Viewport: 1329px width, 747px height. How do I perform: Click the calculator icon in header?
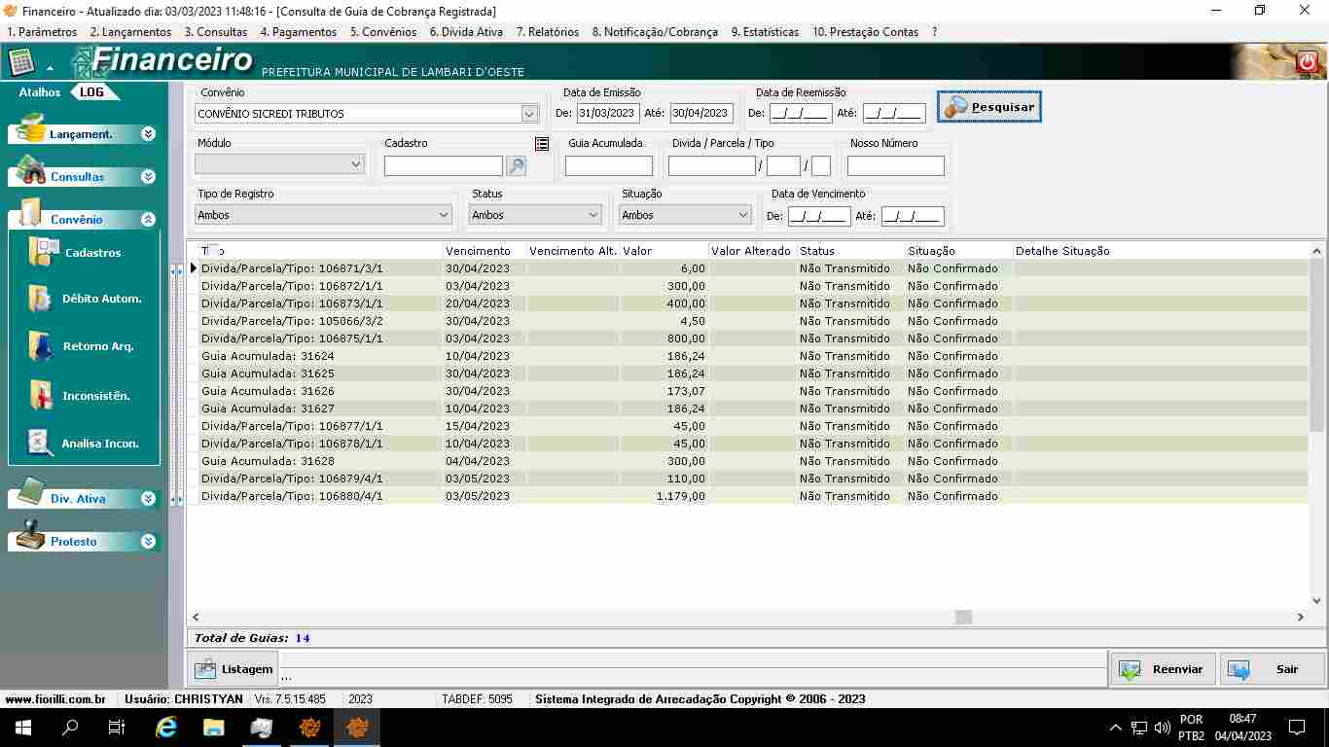click(x=21, y=63)
